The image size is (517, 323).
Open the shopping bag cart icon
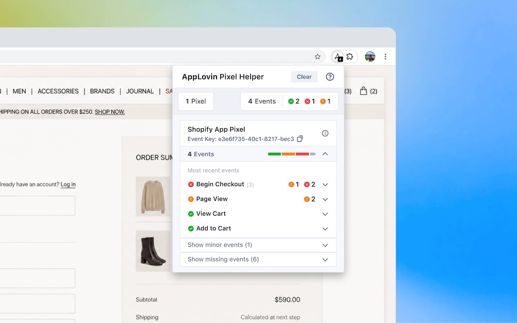(x=364, y=91)
